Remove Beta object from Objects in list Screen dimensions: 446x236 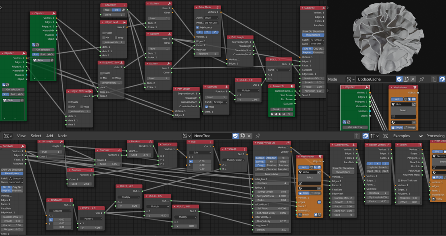[53, 60]
